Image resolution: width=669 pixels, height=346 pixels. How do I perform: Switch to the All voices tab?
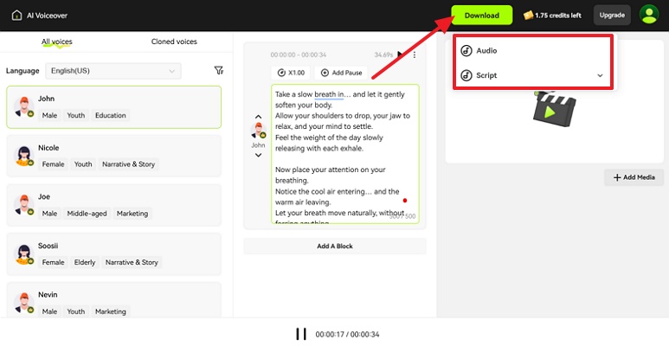(58, 42)
